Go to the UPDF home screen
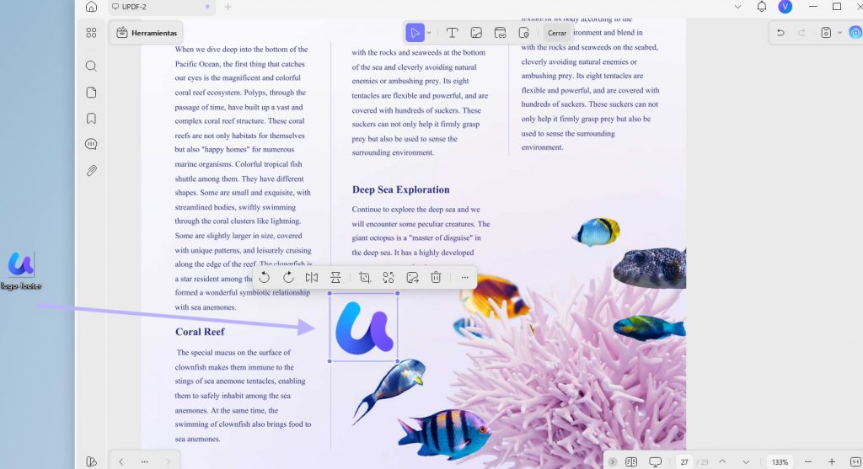Viewport: 863px width, 469px height. click(x=91, y=7)
